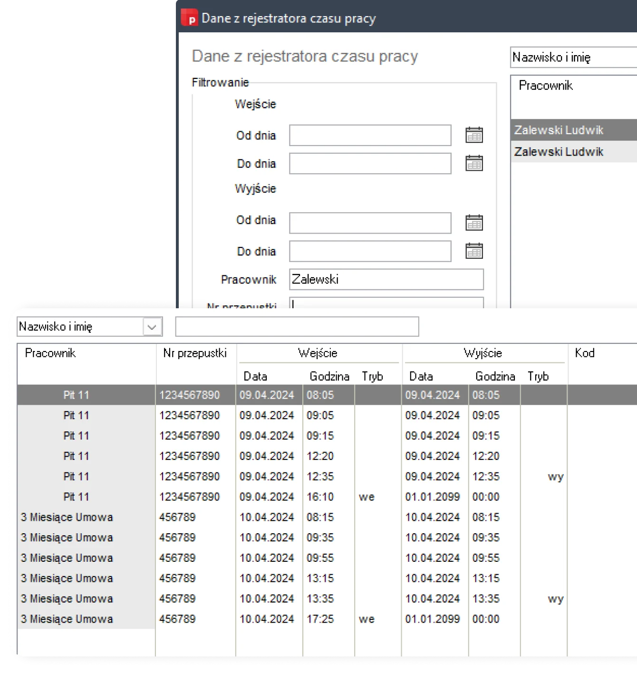Click the Kod column header

585,353
